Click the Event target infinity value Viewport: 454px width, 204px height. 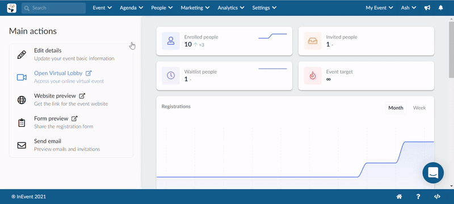(x=329, y=79)
